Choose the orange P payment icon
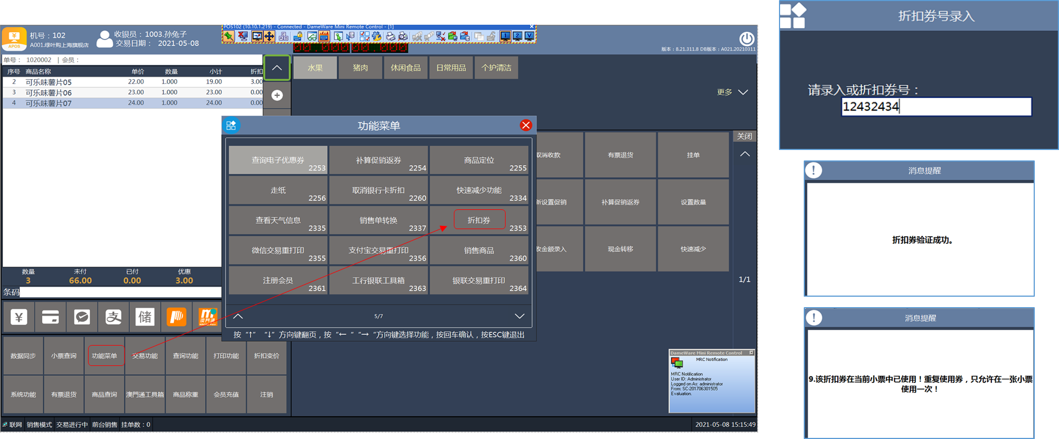The image size is (1059, 439). tap(176, 317)
